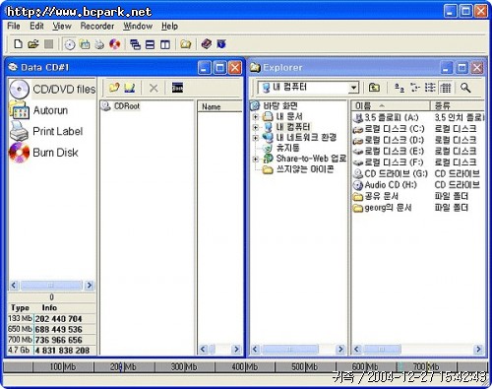
Task: Sort by the 종류 column header
Action: pyautogui.click(x=458, y=105)
